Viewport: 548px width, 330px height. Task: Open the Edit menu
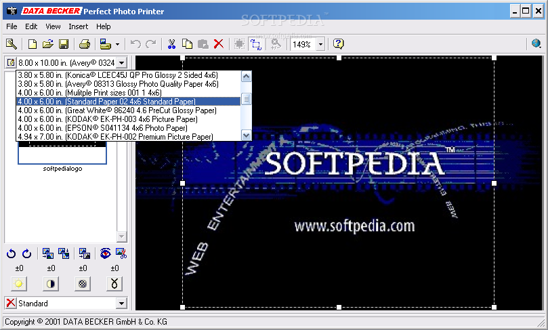(x=31, y=26)
